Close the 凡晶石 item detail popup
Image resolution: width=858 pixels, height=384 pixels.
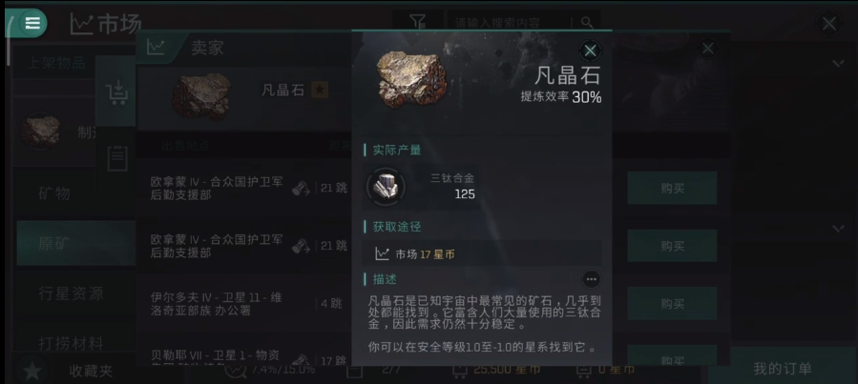click(x=590, y=51)
